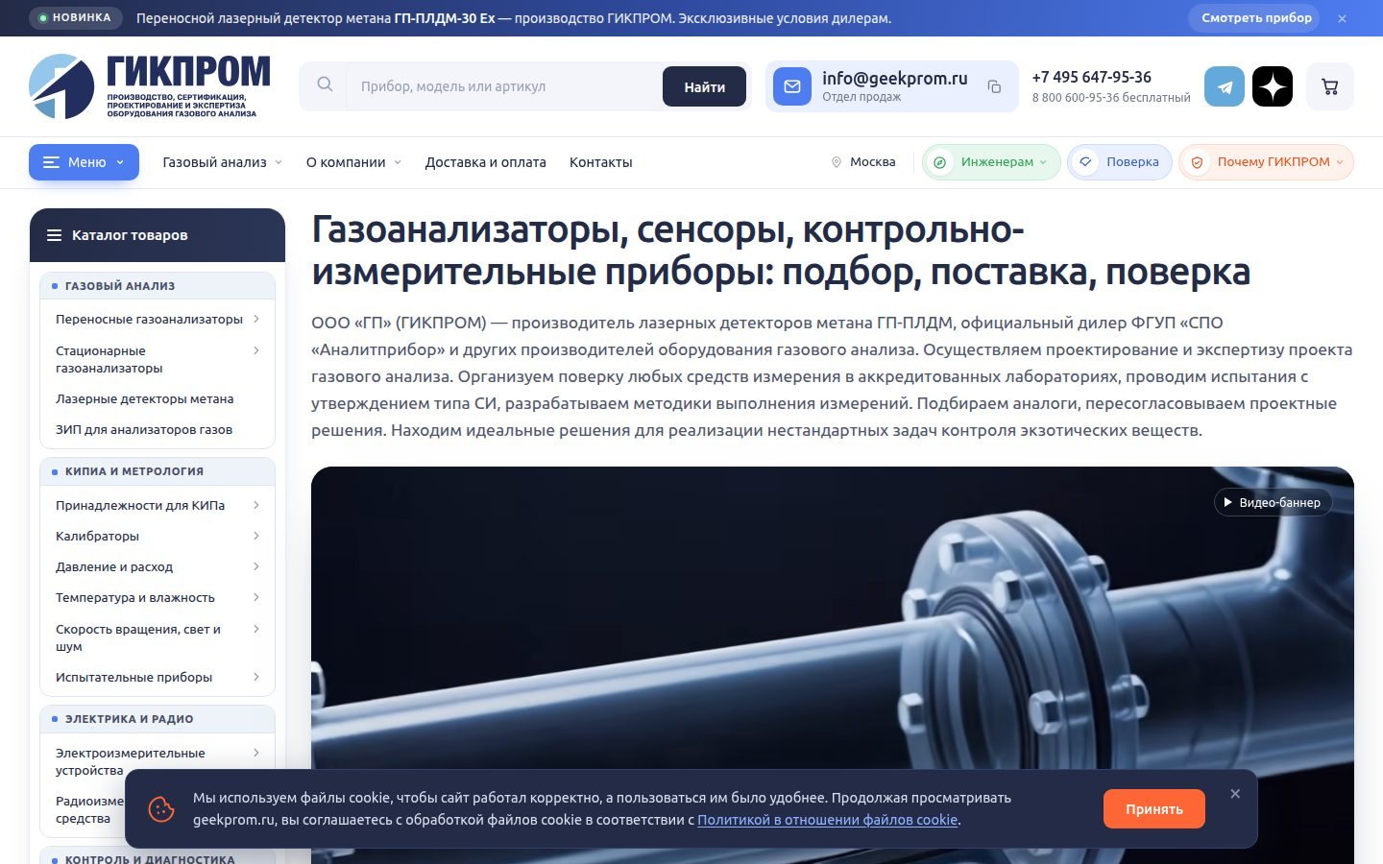Click the Поверка badge icon

1085,162
